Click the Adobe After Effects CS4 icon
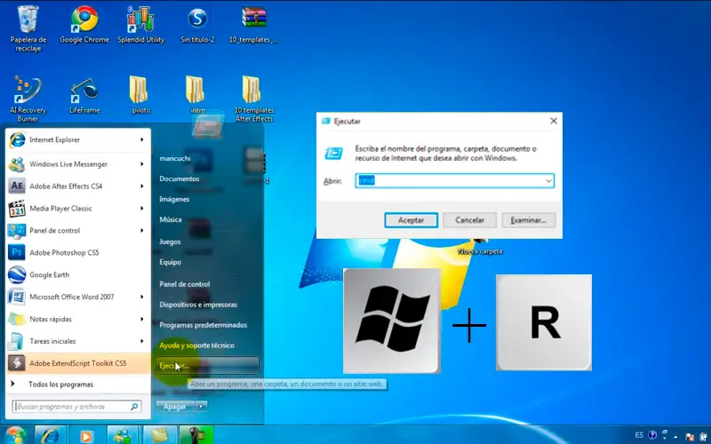The height and width of the screenshot is (444, 711). (17, 186)
